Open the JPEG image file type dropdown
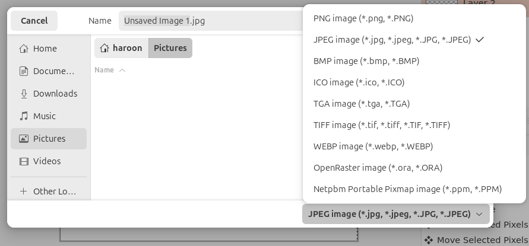The width and height of the screenshot is (529, 246). coord(395,214)
